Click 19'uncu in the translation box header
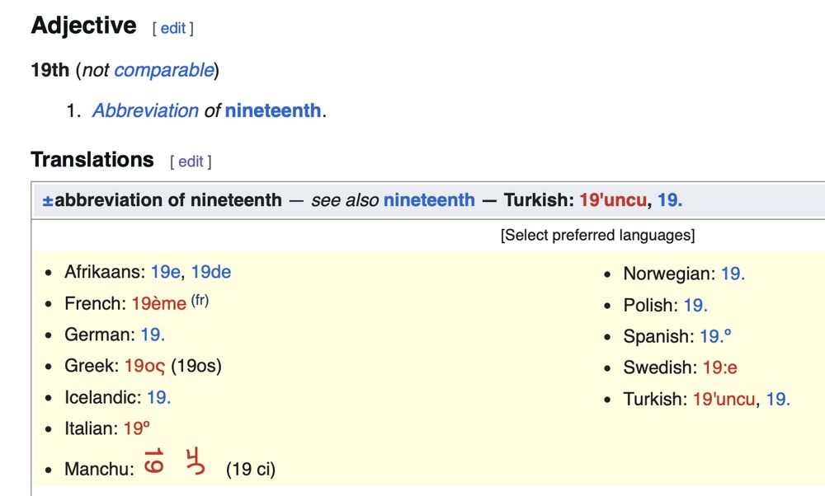Screen dimensions: 825x496 [613, 200]
